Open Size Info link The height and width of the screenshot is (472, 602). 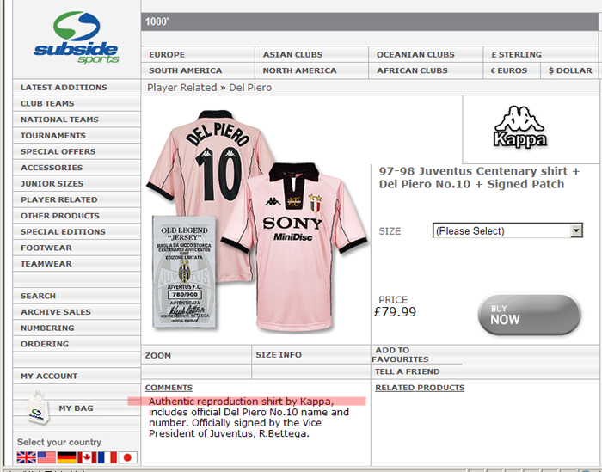pyautogui.click(x=279, y=354)
